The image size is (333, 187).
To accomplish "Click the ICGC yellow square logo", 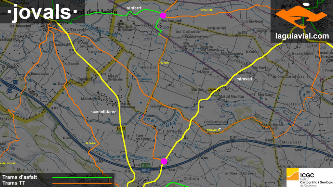I will [x=293, y=174].
